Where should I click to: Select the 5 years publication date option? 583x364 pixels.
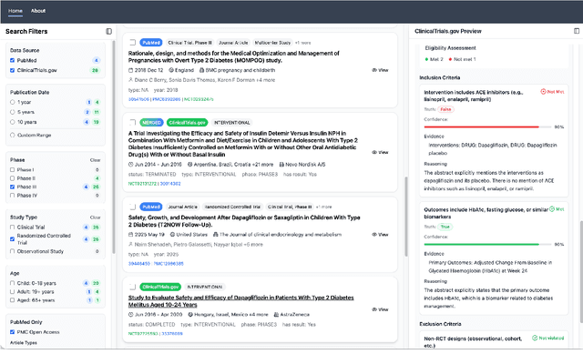coord(11,112)
